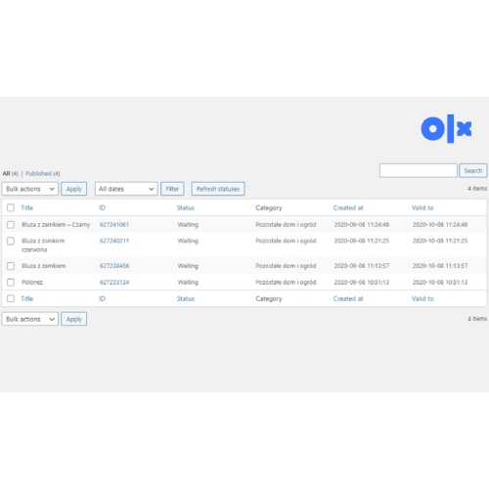Viewport: 489px width, 489px height.
Task: Click title 'Bluza z zamkiem – Czarny'
Action: pyautogui.click(x=56, y=225)
